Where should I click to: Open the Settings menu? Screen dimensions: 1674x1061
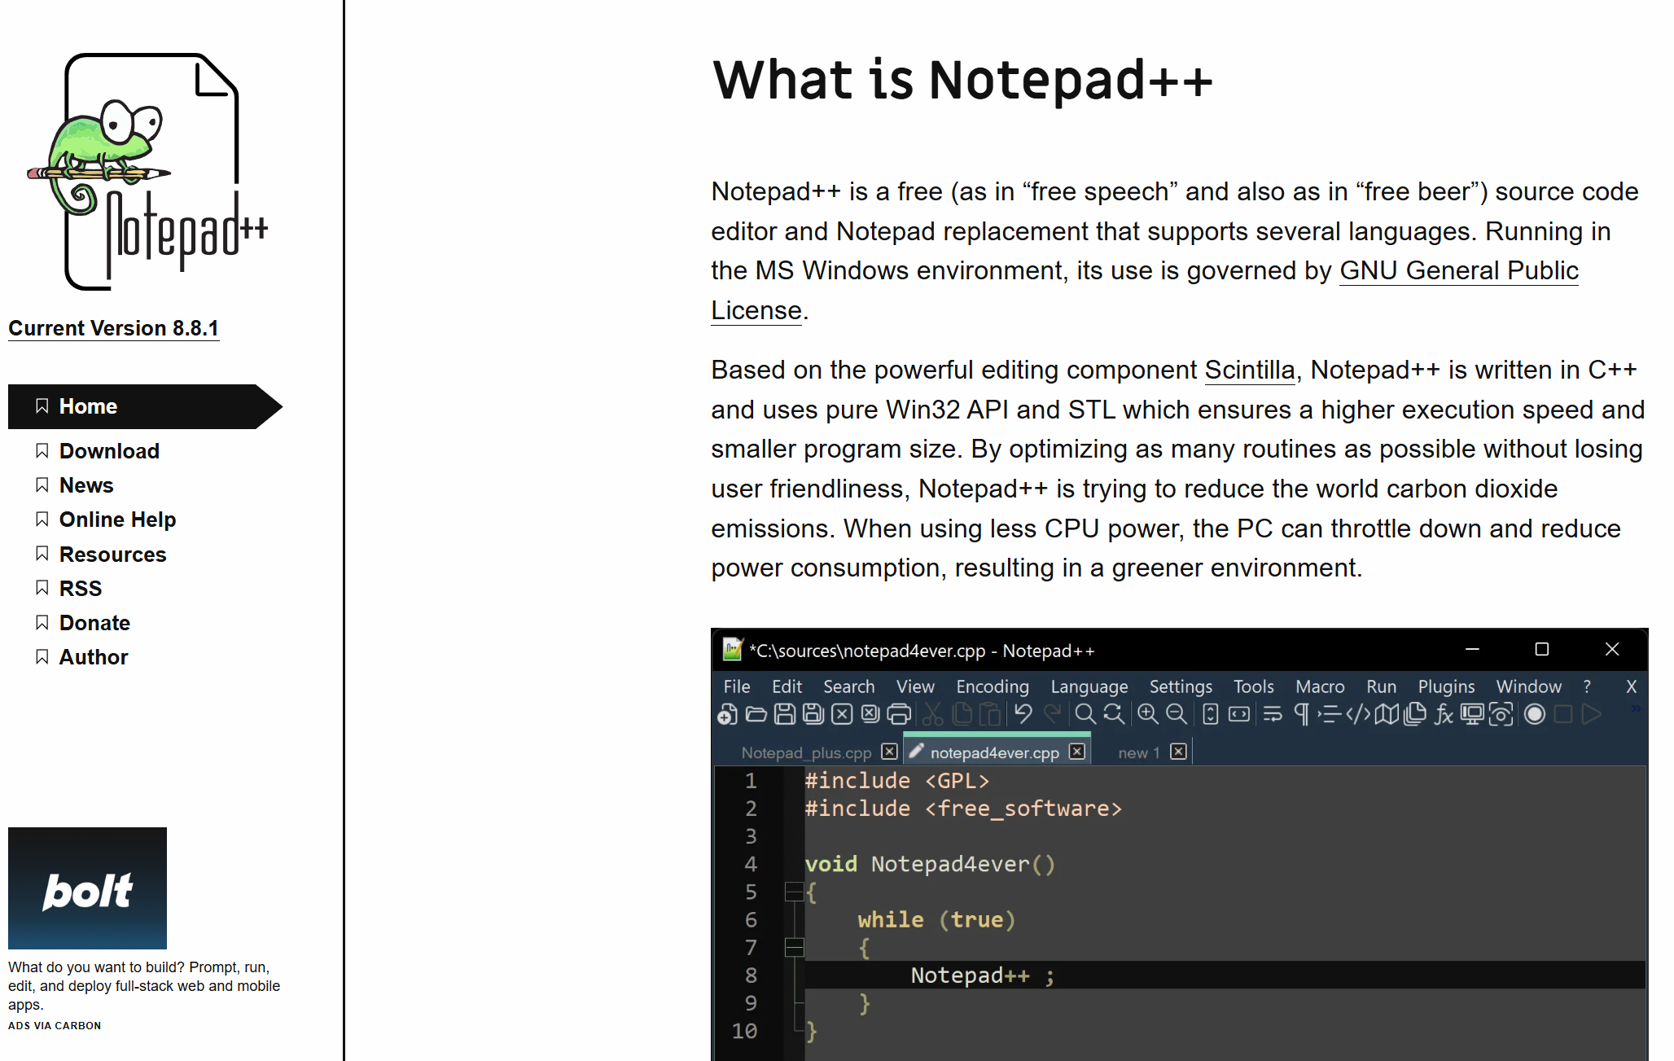tap(1181, 686)
